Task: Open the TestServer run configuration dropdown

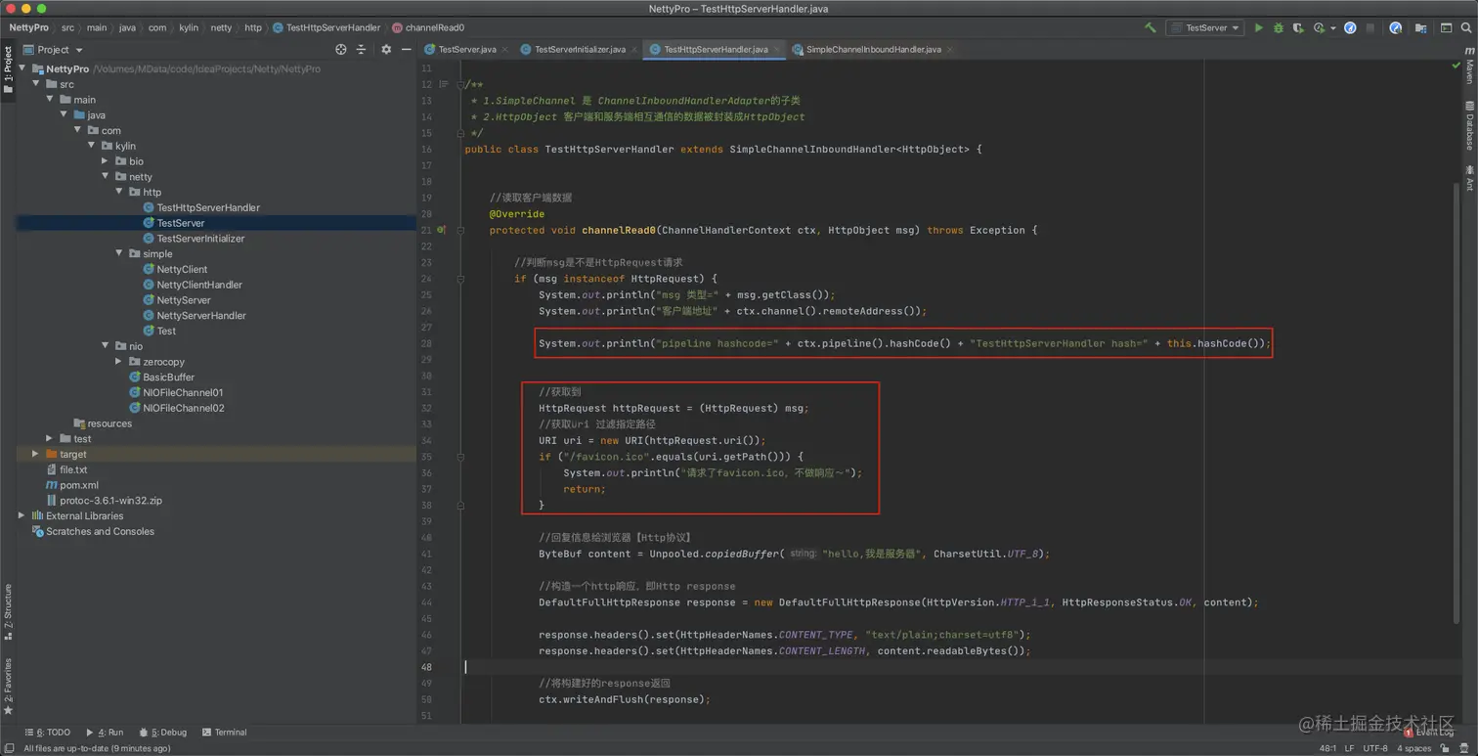Action: 1205,28
